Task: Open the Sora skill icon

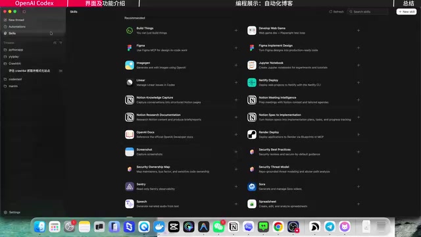Action: click(252, 186)
